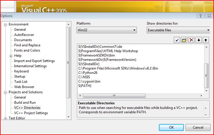Select Web Browser item

24,87
